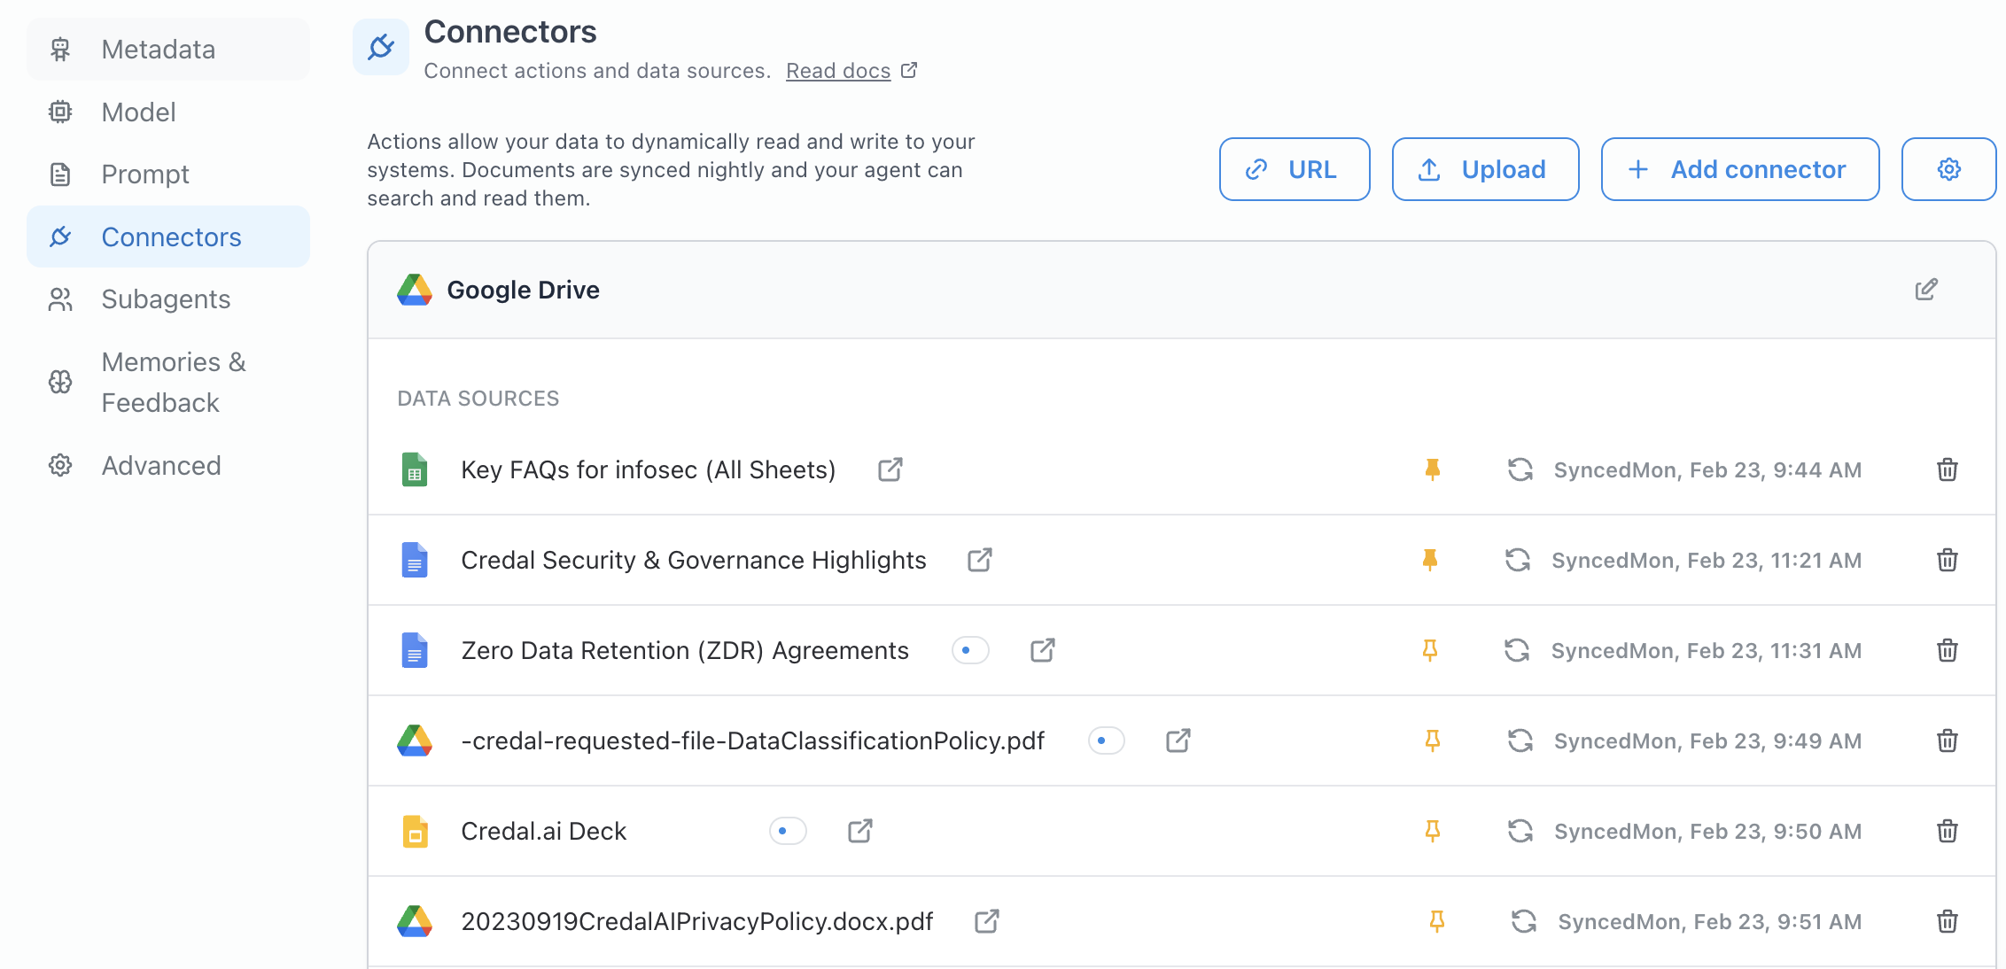Delete Zero Data Retention Agreements source
This screenshot has width=2006, height=969.
point(1947,650)
